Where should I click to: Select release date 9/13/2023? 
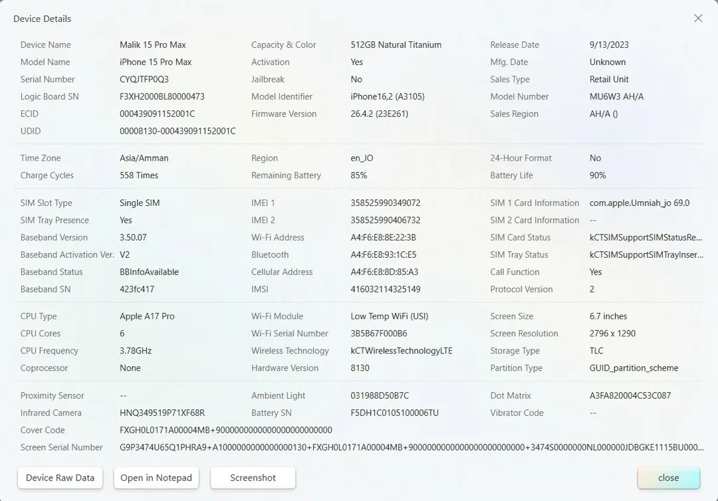click(x=609, y=45)
